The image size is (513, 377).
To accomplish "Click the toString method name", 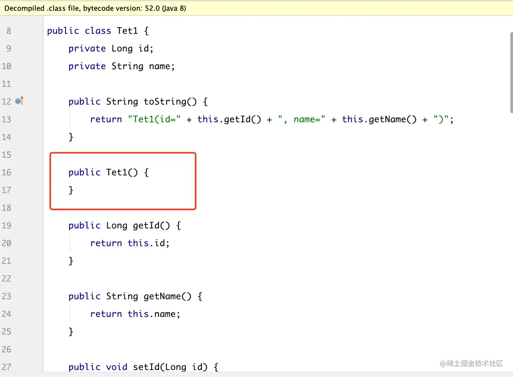I will 164,102.
